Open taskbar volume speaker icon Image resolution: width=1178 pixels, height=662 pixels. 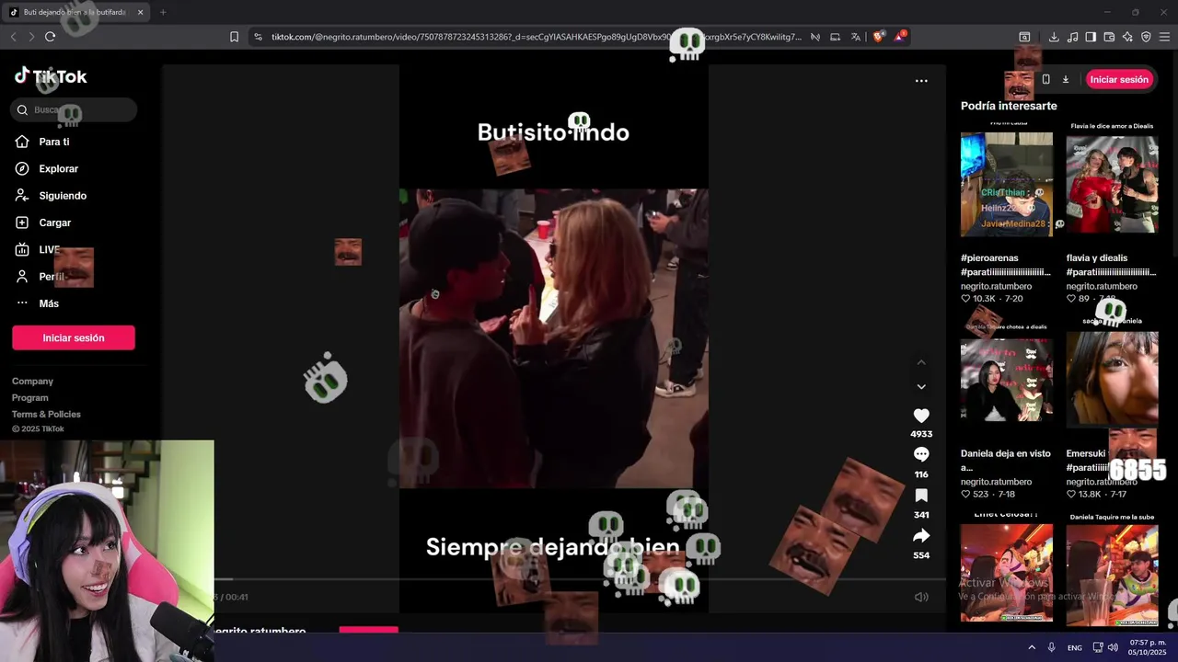1113,647
